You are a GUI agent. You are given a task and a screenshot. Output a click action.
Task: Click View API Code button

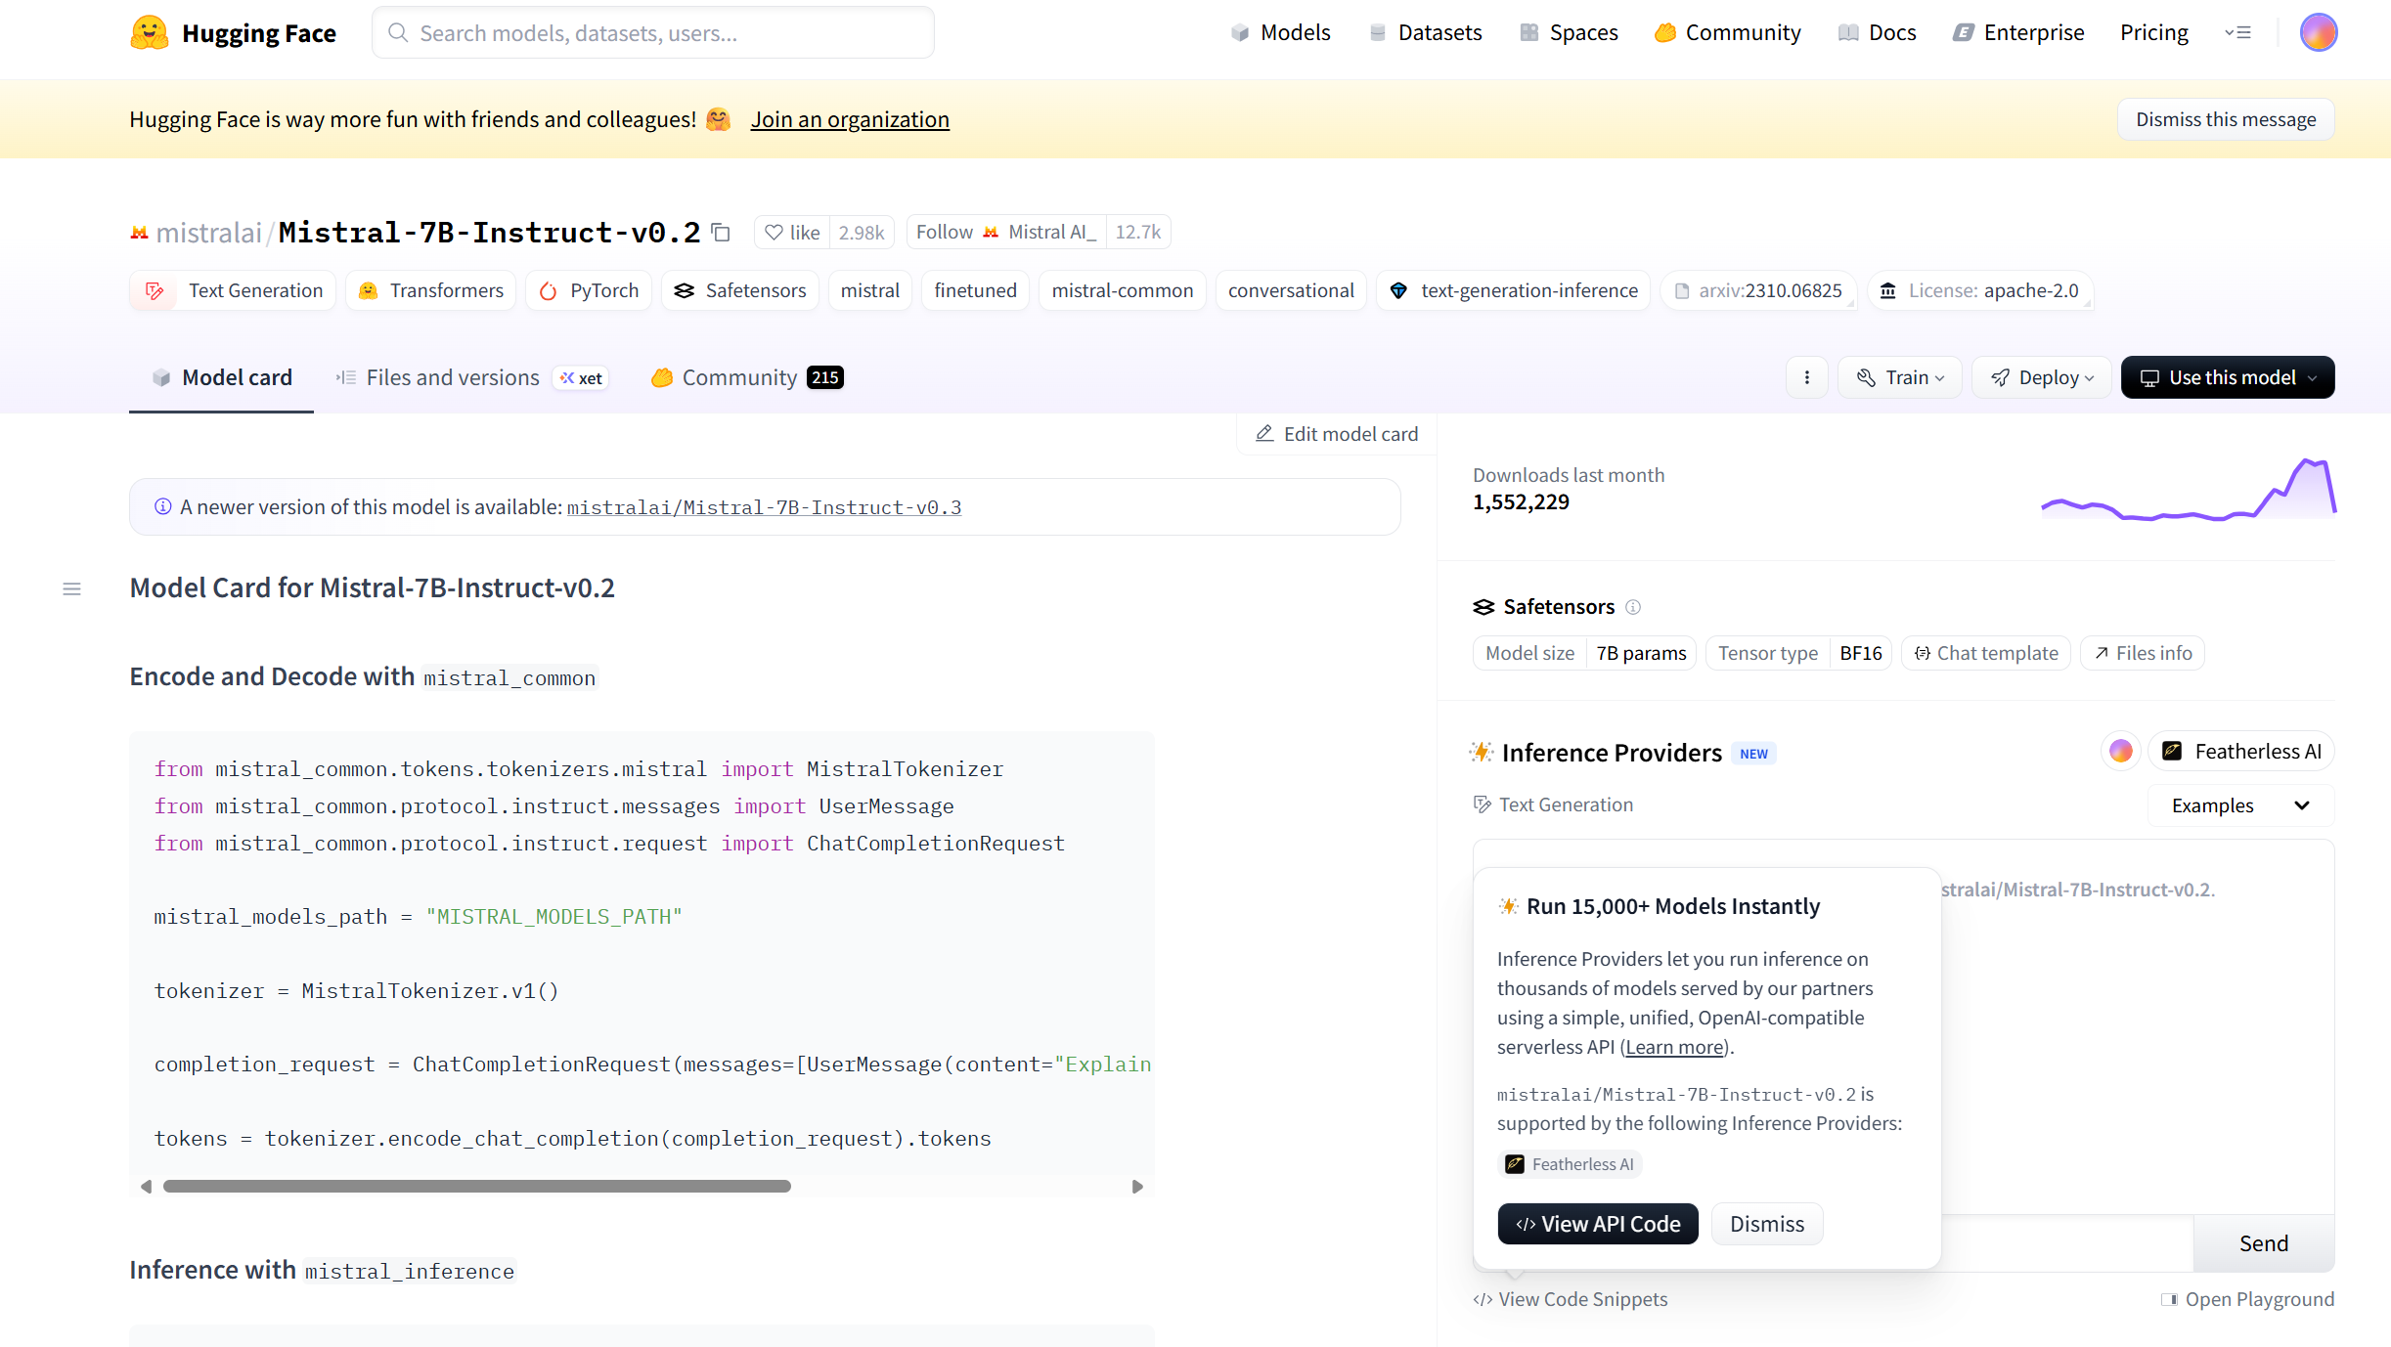(1598, 1224)
